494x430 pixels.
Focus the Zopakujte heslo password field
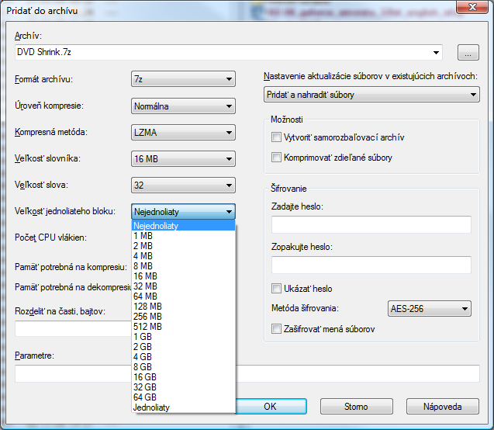click(x=371, y=265)
